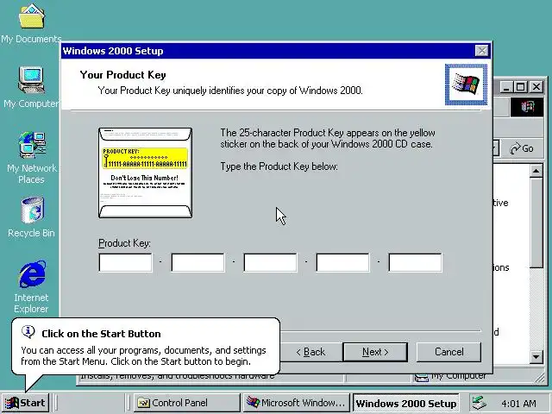Click the fourth Product Key field
The width and height of the screenshot is (552, 414).
tap(343, 262)
